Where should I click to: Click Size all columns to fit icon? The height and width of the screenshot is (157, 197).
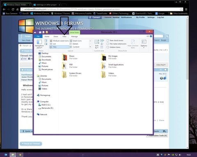click(x=102, y=47)
